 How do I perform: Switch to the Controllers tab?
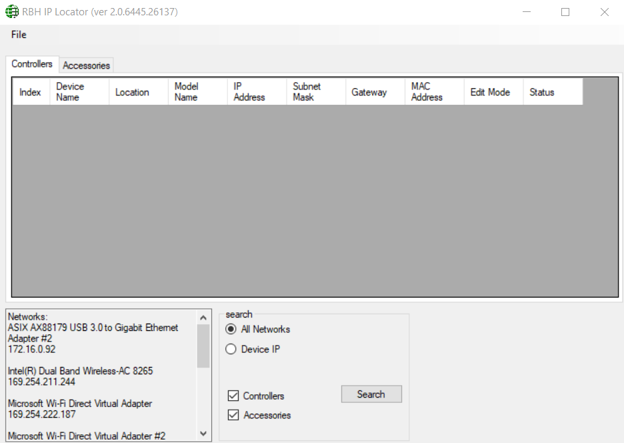32,64
